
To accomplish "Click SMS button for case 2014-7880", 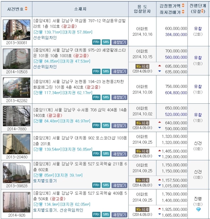I will 106,125.
